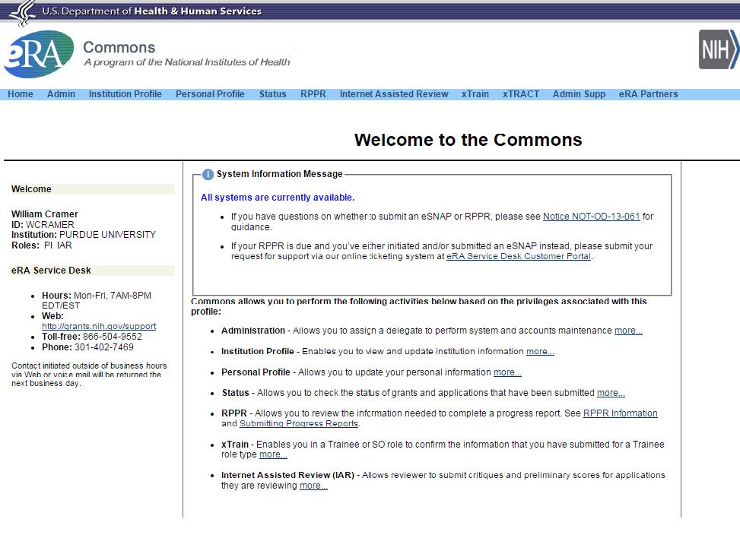Open the Admin menu item
The height and width of the screenshot is (535, 740).
pos(61,93)
